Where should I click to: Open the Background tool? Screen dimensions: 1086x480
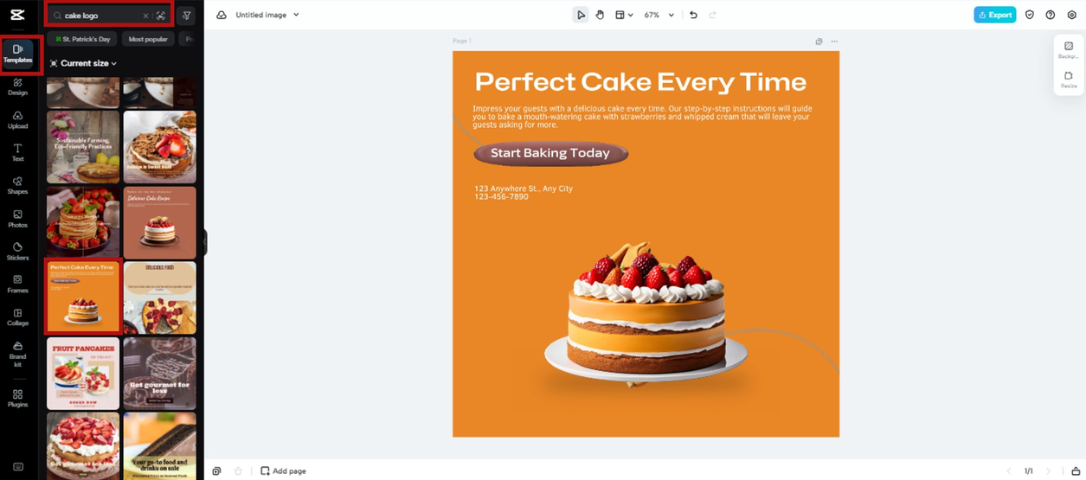point(1069,50)
